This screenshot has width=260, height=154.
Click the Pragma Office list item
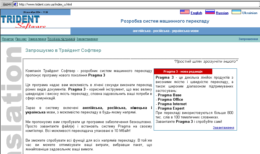point(170,100)
